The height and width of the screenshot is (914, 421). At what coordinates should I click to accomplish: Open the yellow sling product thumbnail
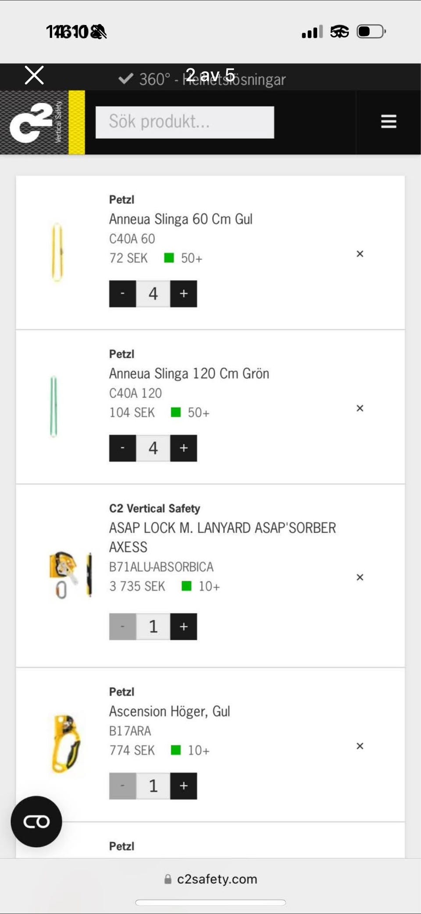click(57, 252)
